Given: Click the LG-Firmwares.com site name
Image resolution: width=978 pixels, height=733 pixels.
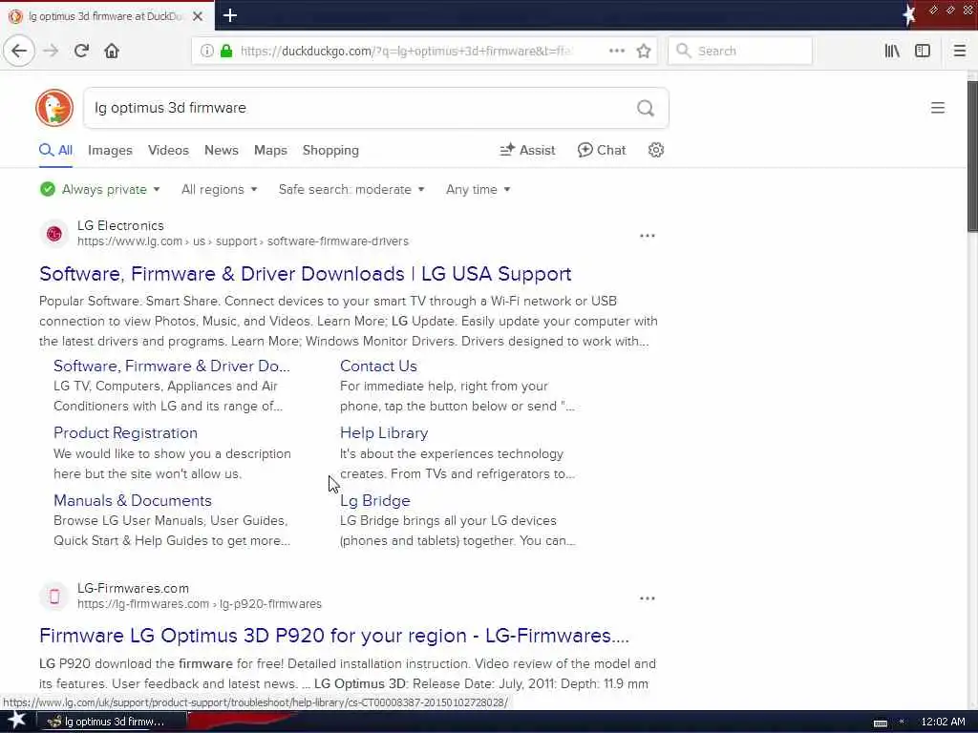Looking at the screenshot, I should 133,588.
